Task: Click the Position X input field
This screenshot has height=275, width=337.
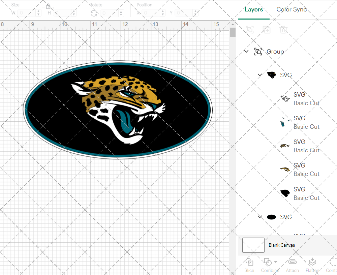Action: (x=151, y=13)
